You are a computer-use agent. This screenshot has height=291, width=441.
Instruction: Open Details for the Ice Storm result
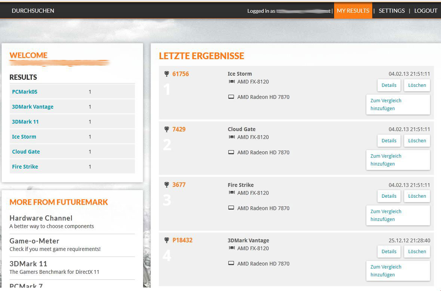389,85
